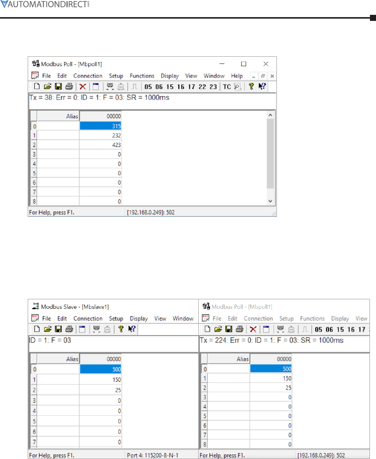Screen dimensions: 376x459
Task: Click 00000 column header in bottom Modbus Poll grid
Action: tap(271, 359)
